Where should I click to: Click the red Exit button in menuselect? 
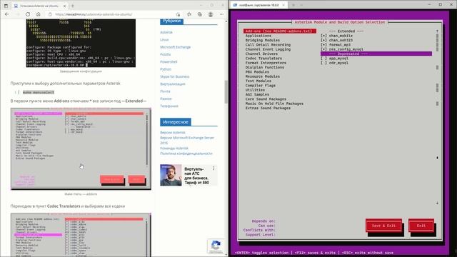point(421,226)
